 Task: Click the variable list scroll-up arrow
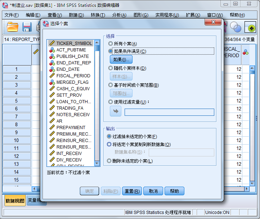pyautogui.click(x=97, y=42)
